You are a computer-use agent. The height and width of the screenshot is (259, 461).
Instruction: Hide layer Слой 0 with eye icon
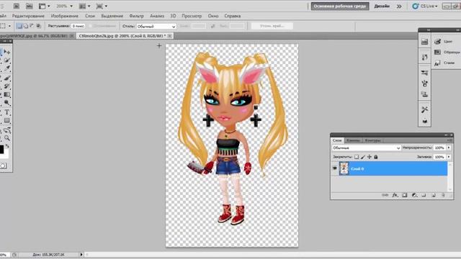click(x=334, y=168)
